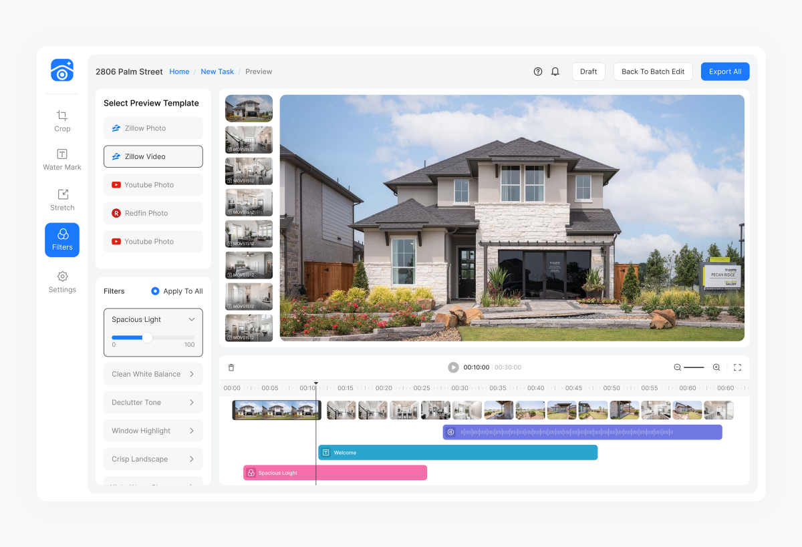This screenshot has width=802, height=547.
Task: Expand the Clean White Balance filter
Action: pyautogui.click(x=153, y=374)
